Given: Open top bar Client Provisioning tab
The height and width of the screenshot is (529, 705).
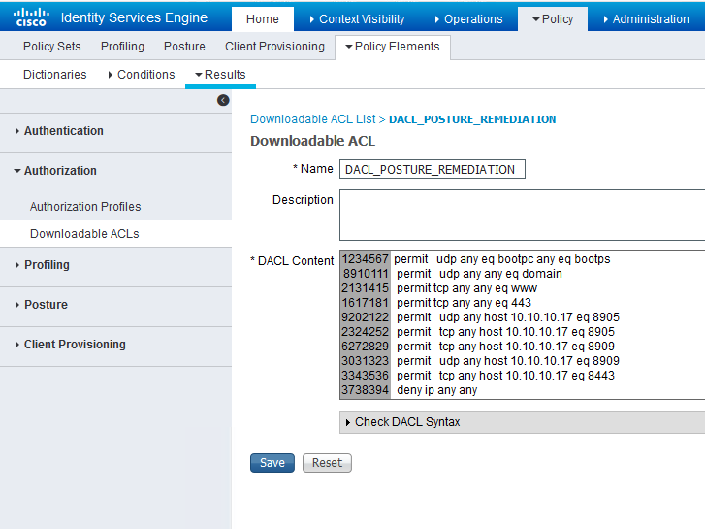Looking at the screenshot, I should click(274, 47).
